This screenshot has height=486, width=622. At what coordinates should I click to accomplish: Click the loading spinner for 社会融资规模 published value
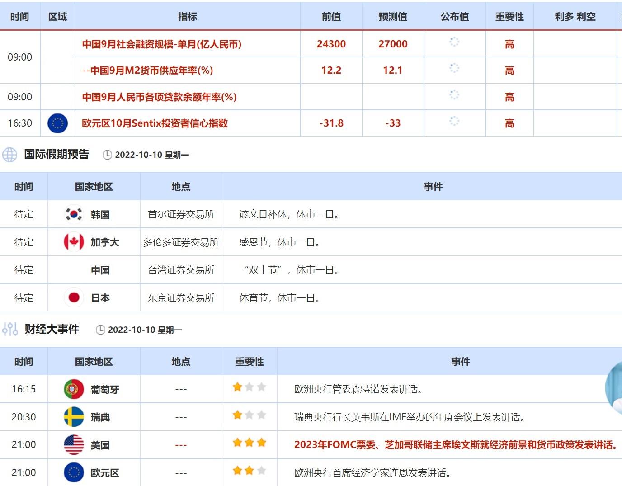(x=454, y=42)
